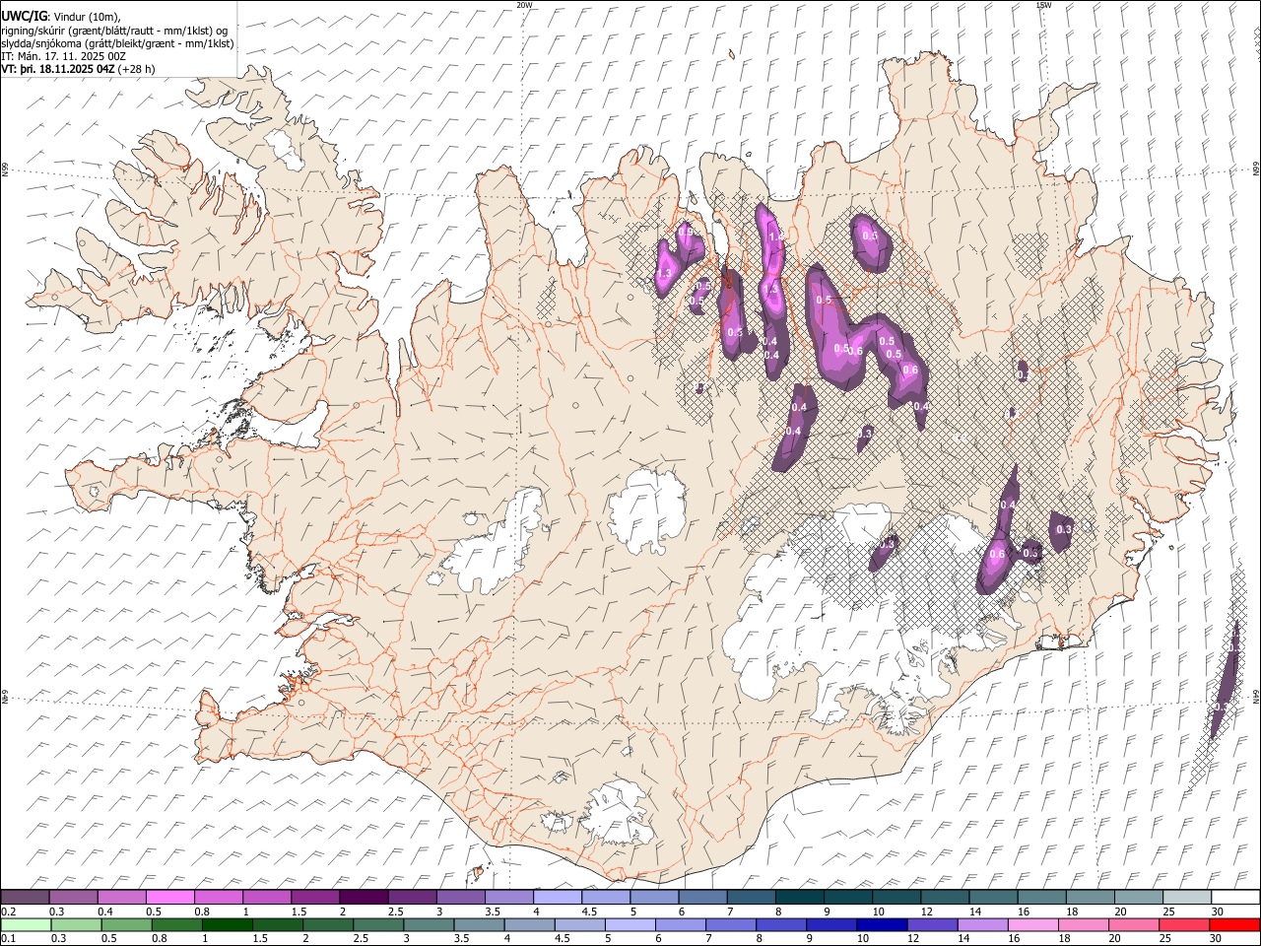Click the lower legend swatch for 0.3–0.5
This screenshot has width=1261, height=946.
coord(76,924)
